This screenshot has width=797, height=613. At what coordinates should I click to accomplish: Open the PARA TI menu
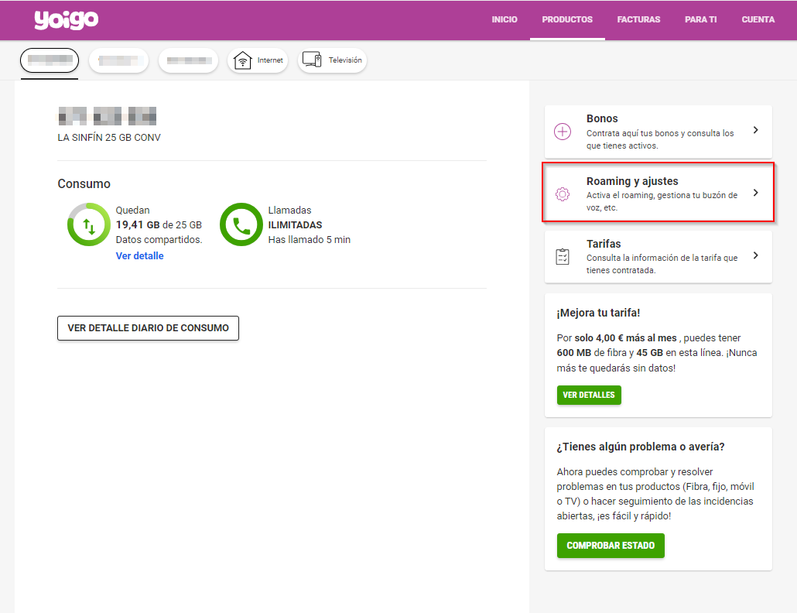tap(700, 19)
